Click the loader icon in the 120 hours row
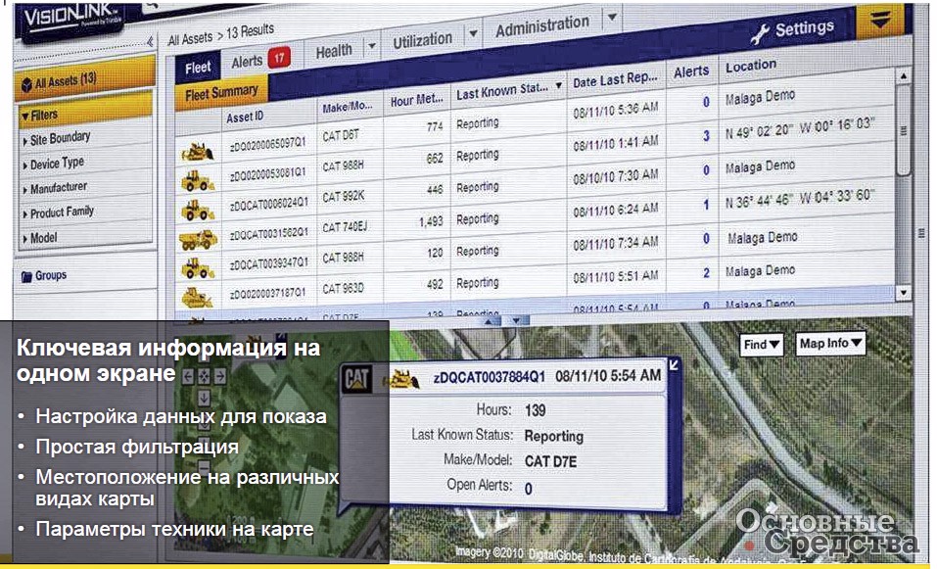 (198, 269)
